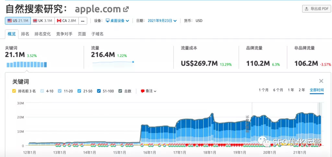Select the UK 3.1M database
This screenshot has width=332, height=157.
click(43, 21)
